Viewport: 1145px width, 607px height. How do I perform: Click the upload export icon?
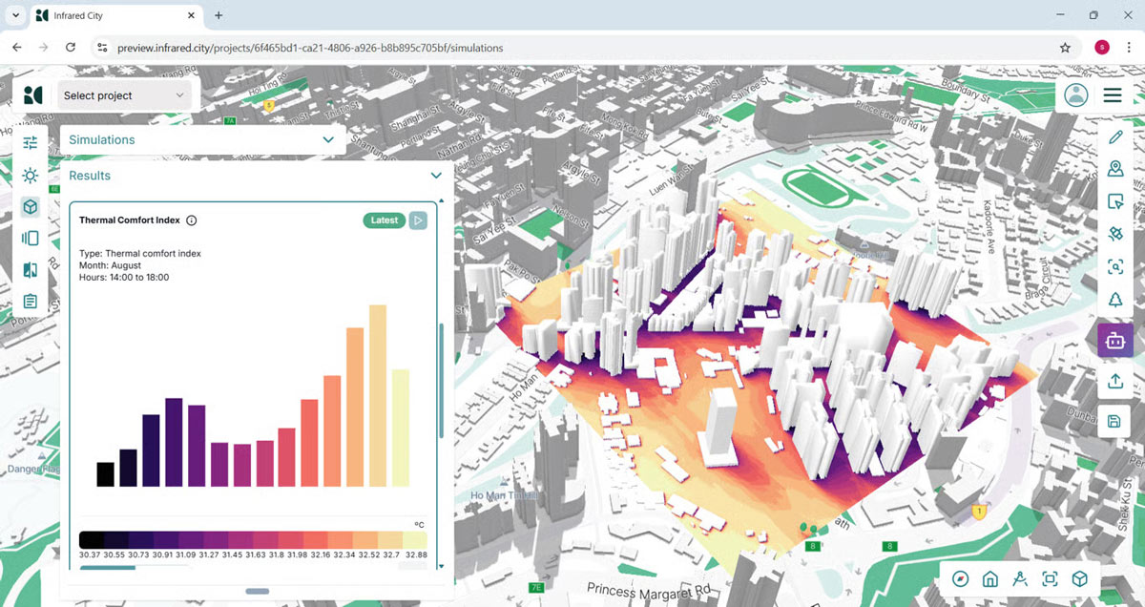tap(1114, 381)
